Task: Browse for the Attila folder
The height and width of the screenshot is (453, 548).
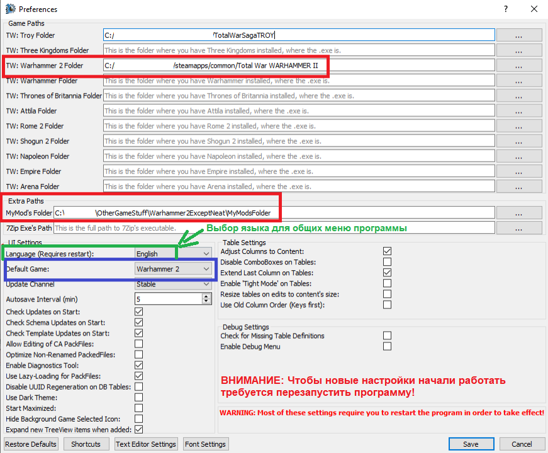Action: point(519,111)
